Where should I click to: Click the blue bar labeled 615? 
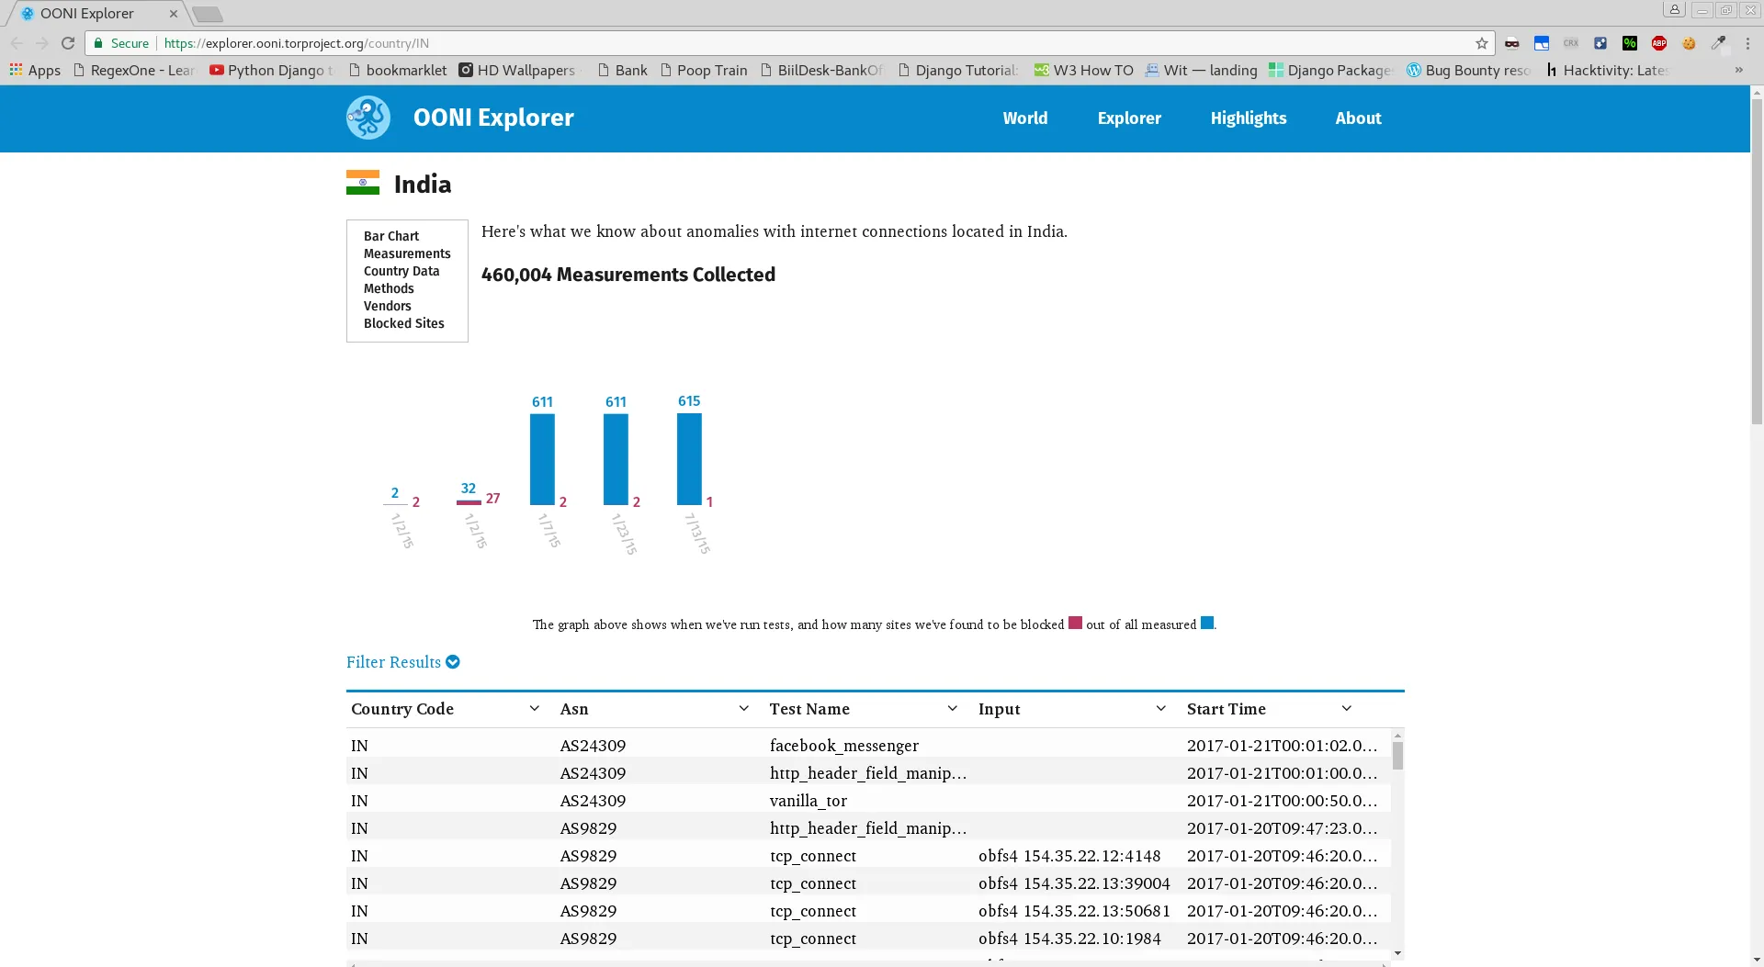689,459
